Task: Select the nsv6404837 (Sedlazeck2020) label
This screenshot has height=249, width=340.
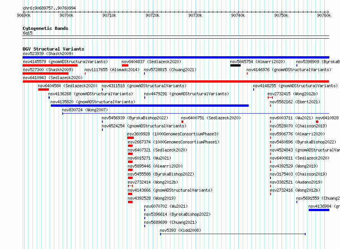Action: (x=151, y=62)
